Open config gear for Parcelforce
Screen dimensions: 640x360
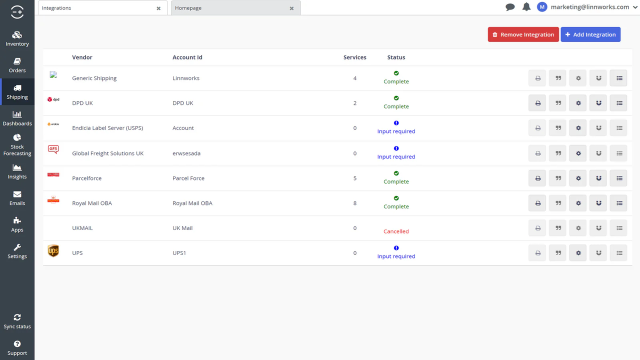pyautogui.click(x=578, y=178)
